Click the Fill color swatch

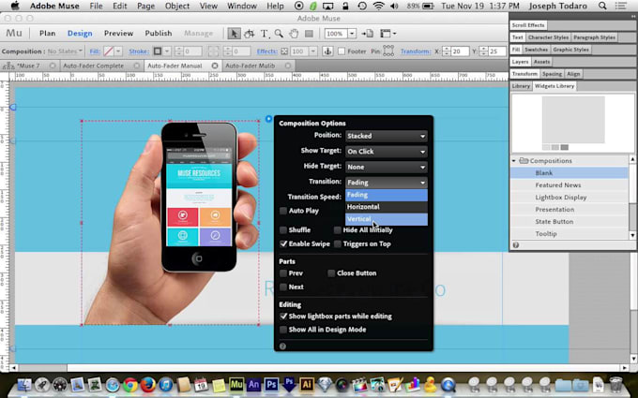tap(110, 51)
